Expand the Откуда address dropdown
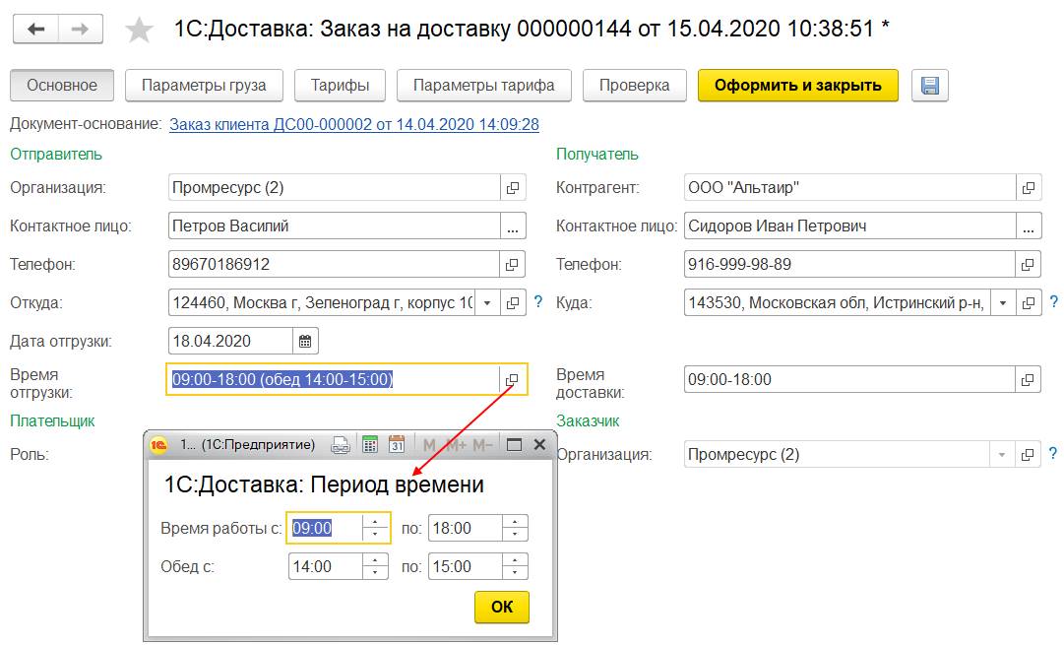Image resolution: width=1064 pixels, height=645 pixels. pyautogui.click(x=487, y=303)
